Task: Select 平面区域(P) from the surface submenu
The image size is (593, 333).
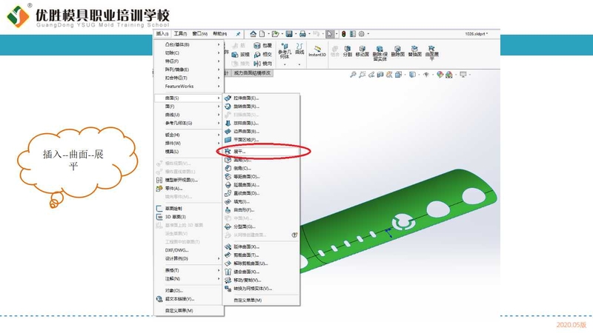Action: pyautogui.click(x=262, y=140)
